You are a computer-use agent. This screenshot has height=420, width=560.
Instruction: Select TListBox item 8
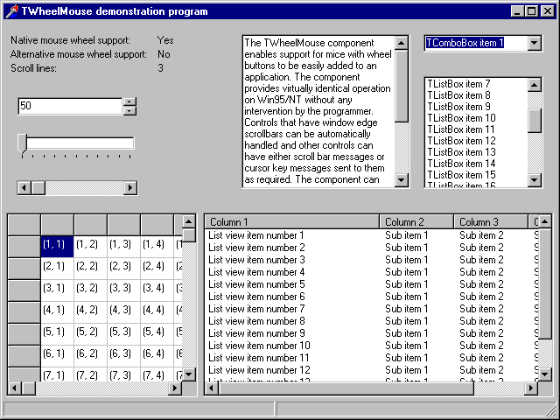(476, 95)
